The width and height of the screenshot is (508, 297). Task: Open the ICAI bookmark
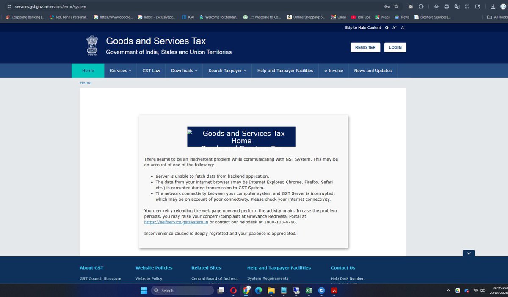coord(188,17)
